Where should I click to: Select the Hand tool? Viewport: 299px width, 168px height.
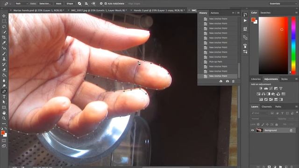click(x=4, y=113)
